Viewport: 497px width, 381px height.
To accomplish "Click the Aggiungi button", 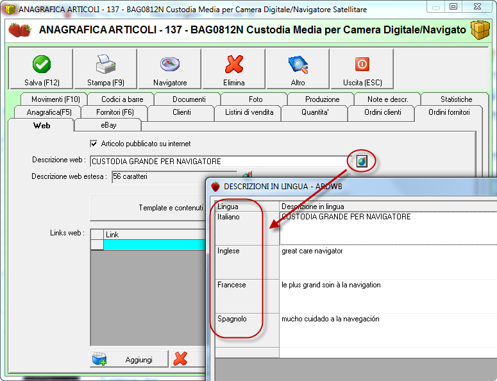I will click(x=130, y=359).
